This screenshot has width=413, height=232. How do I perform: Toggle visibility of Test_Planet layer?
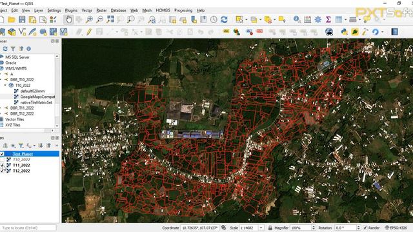(x=2, y=154)
